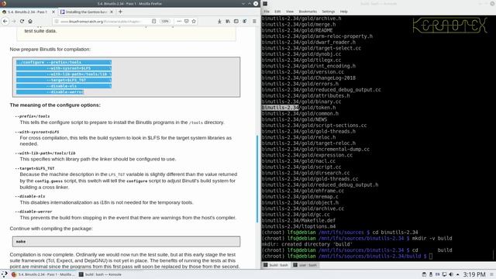Viewport: 496px width, 279px height.
Task: Click 'The meaning of the configure options:' heading
Action: click(x=55, y=105)
